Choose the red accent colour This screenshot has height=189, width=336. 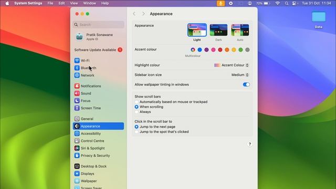pos(220,50)
